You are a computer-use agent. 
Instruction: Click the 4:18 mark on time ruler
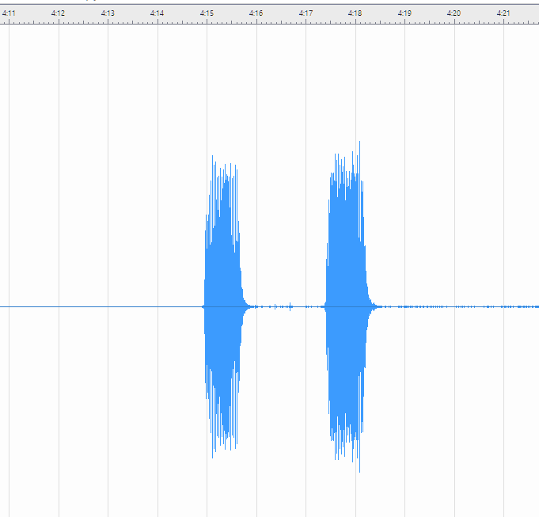(355, 13)
